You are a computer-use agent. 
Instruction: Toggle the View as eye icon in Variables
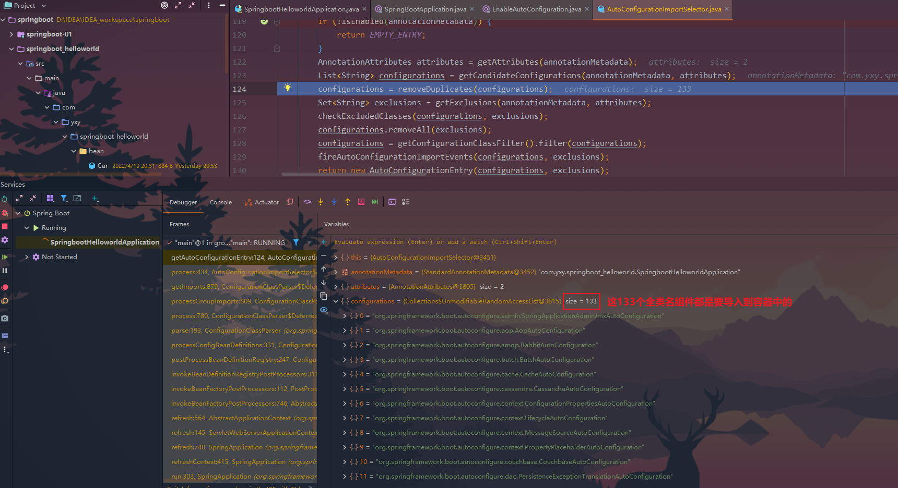tap(324, 310)
